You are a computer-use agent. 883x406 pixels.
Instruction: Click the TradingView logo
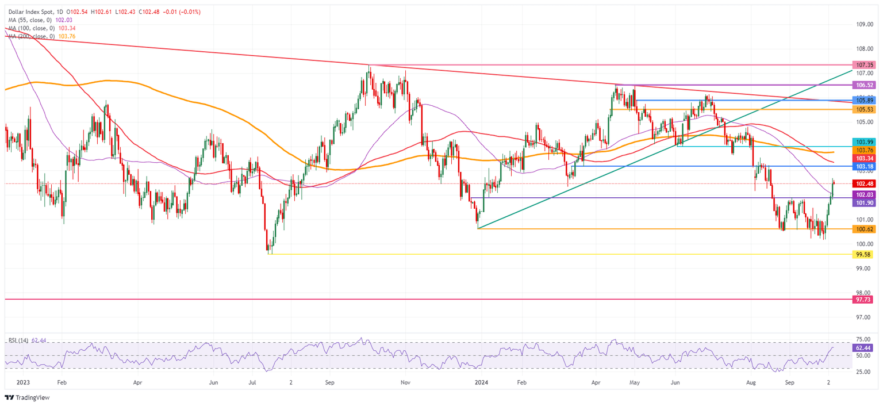click(26, 398)
